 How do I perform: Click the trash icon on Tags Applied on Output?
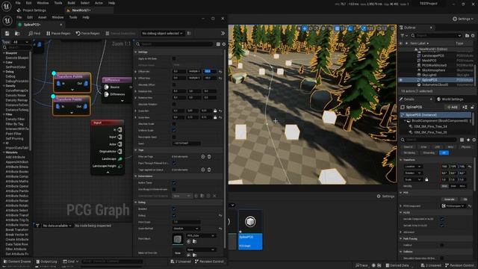[x=209, y=170]
